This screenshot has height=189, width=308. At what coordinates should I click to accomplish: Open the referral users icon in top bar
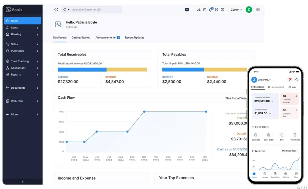[x=199, y=10]
